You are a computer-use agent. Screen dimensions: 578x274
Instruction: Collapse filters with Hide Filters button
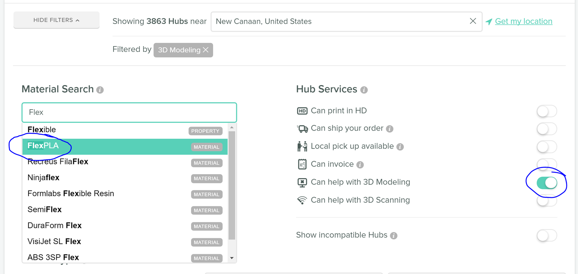tap(56, 20)
